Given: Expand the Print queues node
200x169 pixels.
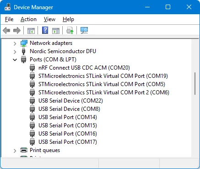Looking at the screenshot, I should [x=15, y=151].
